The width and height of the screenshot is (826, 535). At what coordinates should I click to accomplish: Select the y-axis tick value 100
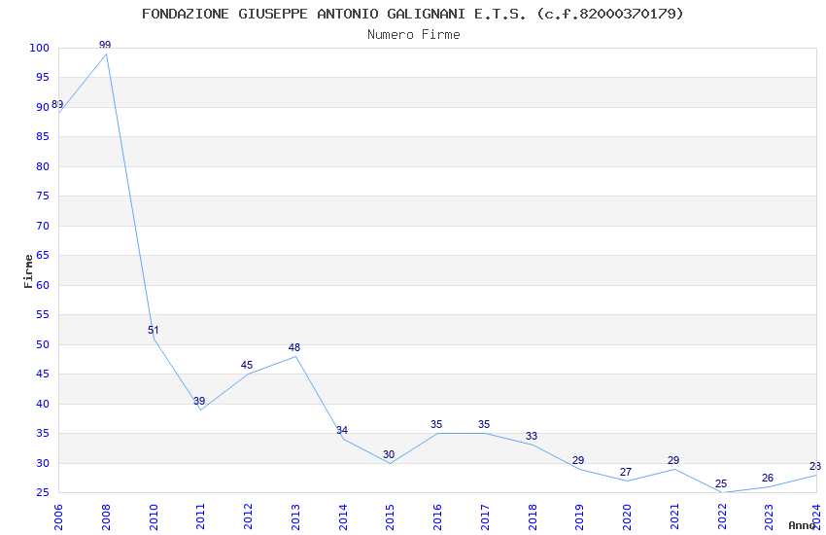(x=39, y=48)
